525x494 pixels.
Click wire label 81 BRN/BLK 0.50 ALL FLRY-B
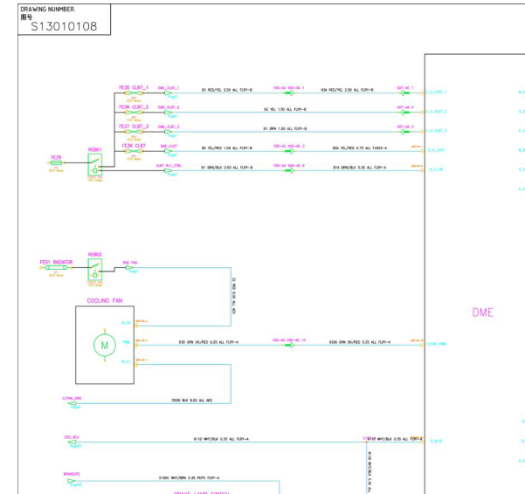coord(227,168)
